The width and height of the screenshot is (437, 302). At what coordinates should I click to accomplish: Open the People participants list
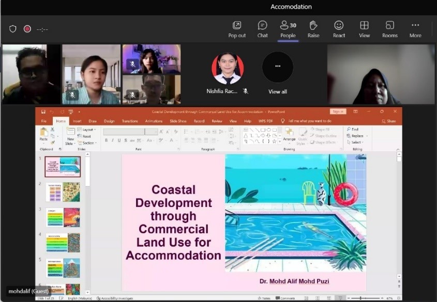288,29
